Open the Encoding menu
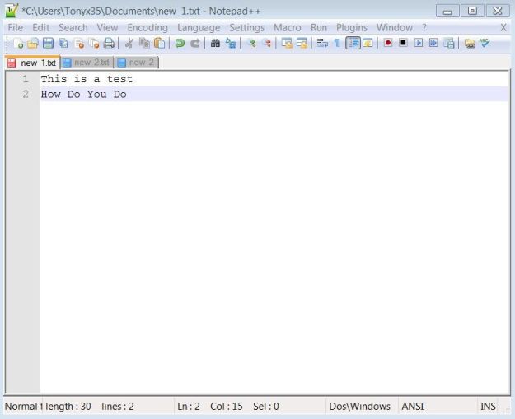Image resolution: width=515 pixels, height=419 pixels. [147, 27]
